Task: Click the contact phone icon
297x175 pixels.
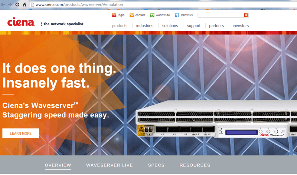Action: coord(132,15)
